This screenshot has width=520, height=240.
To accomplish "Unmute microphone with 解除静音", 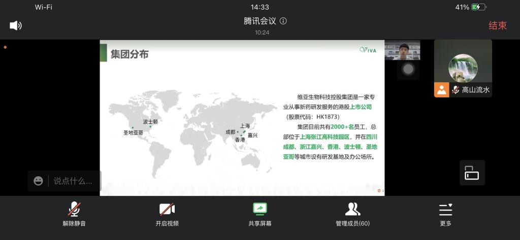I will [x=74, y=214].
